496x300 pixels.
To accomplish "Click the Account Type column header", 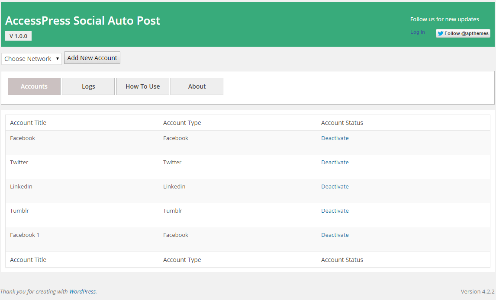I will (182, 123).
